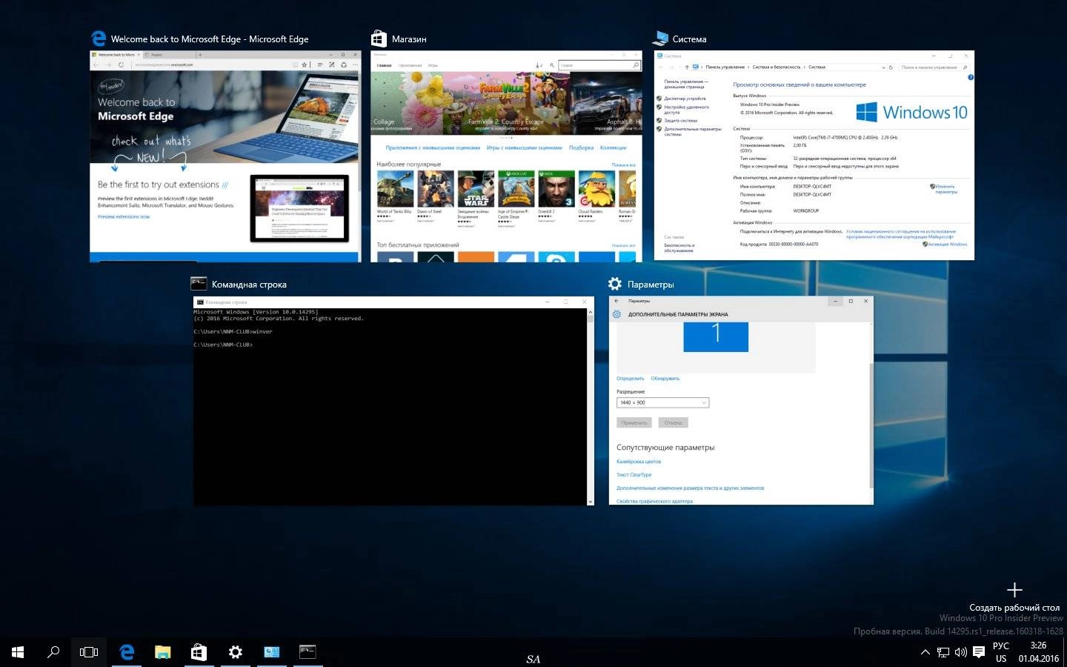Open Защита системы in the Система window

[x=681, y=120]
